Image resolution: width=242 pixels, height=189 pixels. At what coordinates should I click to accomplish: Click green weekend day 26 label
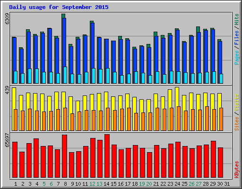[x=191, y=184]
